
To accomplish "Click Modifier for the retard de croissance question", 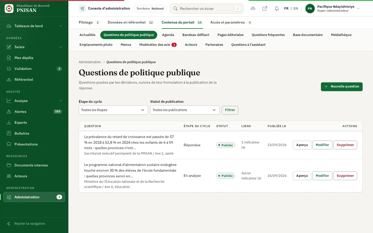I will pyautogui.click(x=322, y=145).
